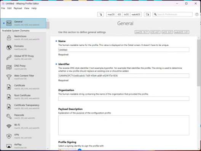
Task: Click the Domains globe icon
Action: tap(9, 47)
